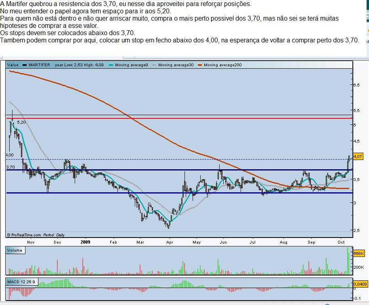The height and width of the screenshot is (305, 369).
Task: Click the bold '2009' year label on the time axis
Action: [85, 242]
